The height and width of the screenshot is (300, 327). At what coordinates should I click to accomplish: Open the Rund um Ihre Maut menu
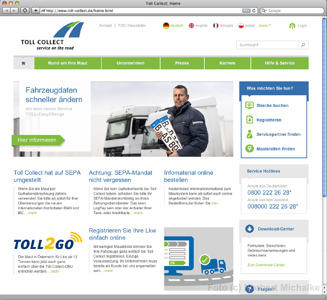point(67,63)
